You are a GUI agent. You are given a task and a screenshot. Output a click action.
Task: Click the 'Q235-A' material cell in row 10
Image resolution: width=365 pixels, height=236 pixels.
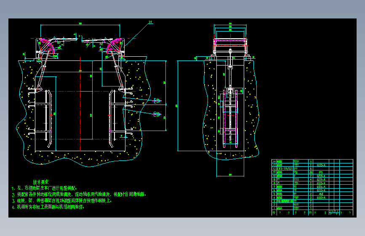click(x=321, y=176)
